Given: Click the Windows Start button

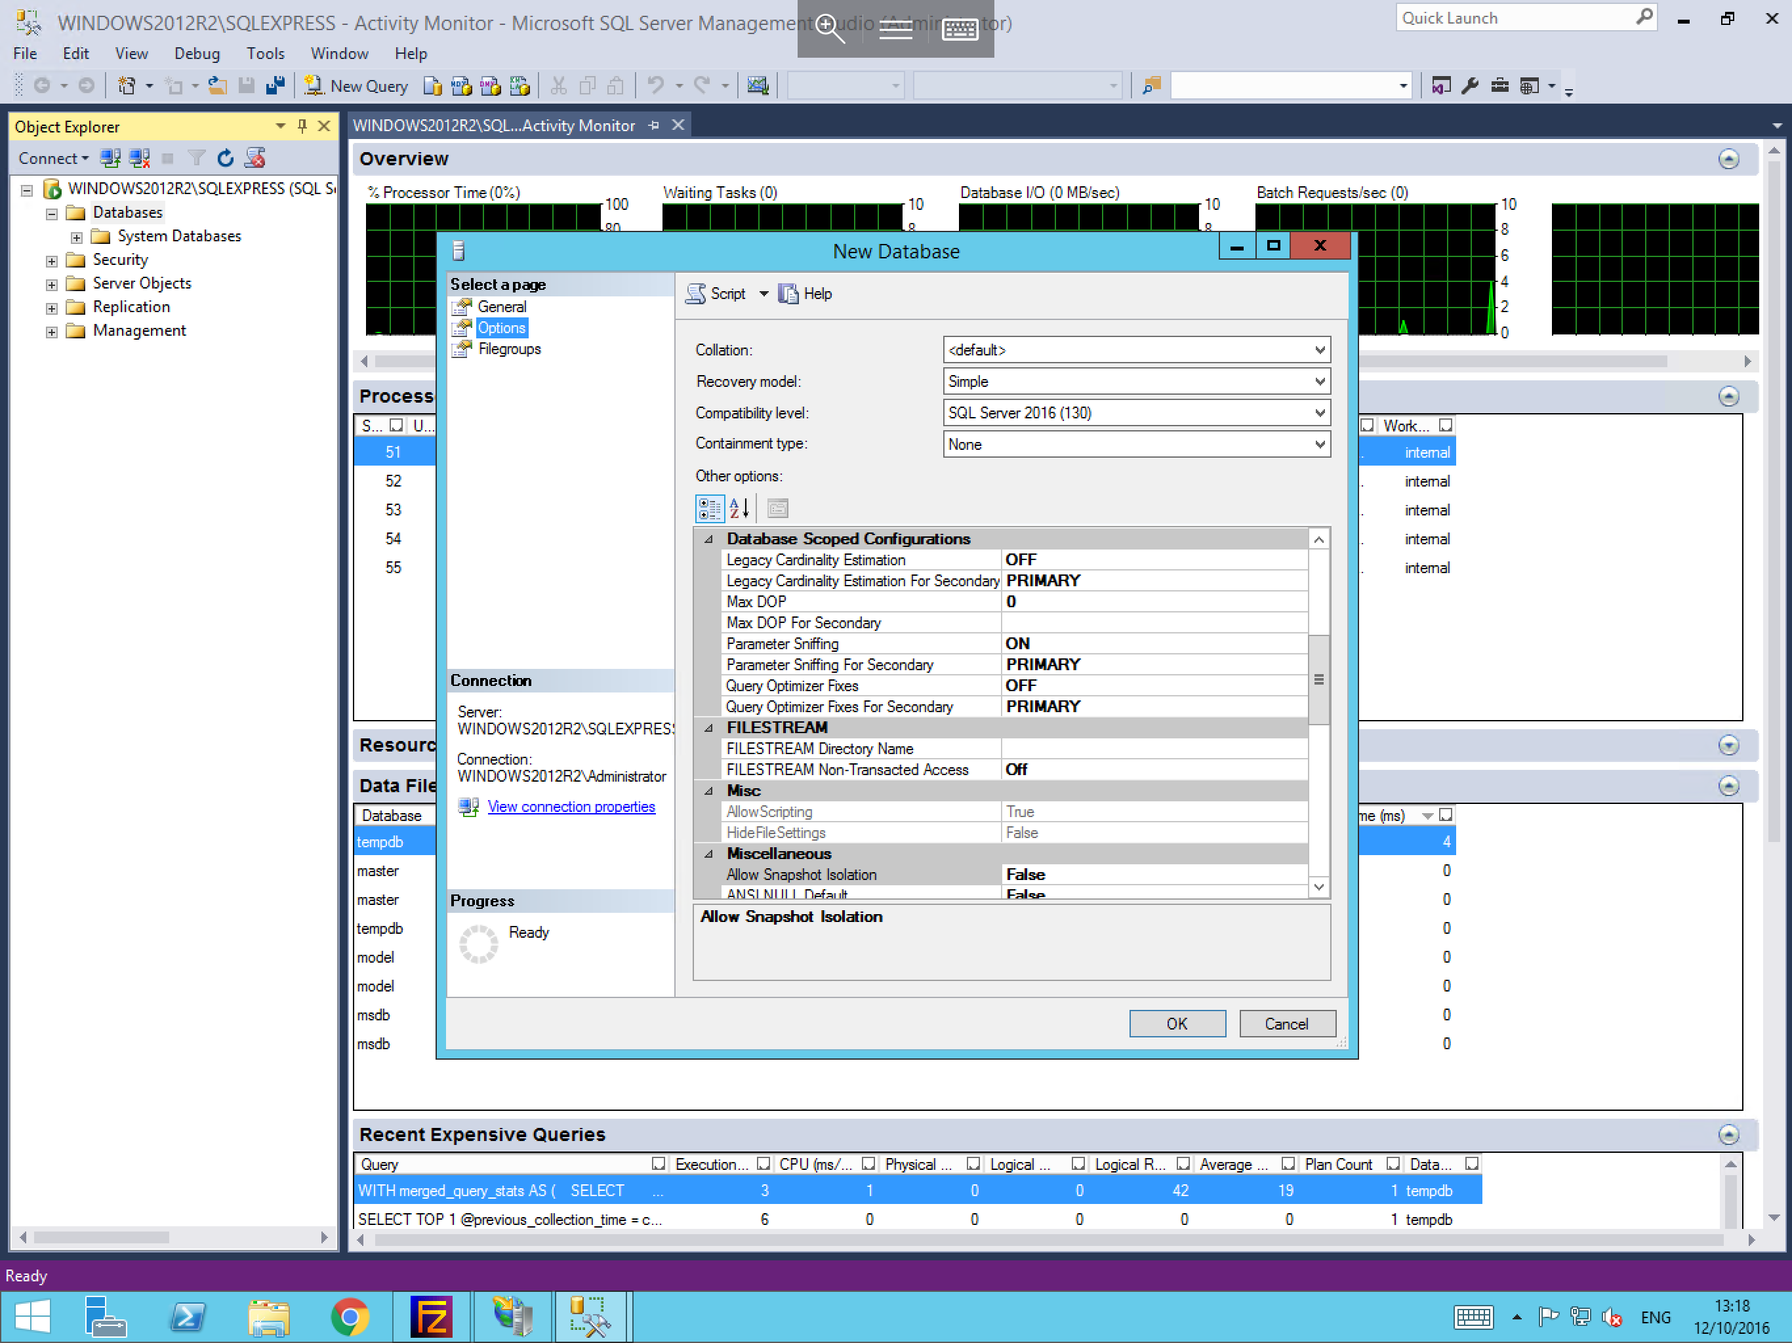Looking at the screenshot, I should pos(33,1317).
